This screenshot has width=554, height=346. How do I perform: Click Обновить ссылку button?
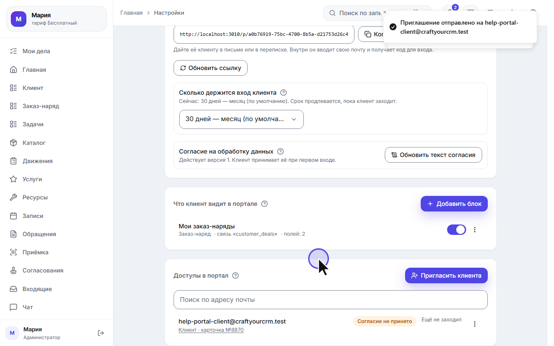point(210,68)
